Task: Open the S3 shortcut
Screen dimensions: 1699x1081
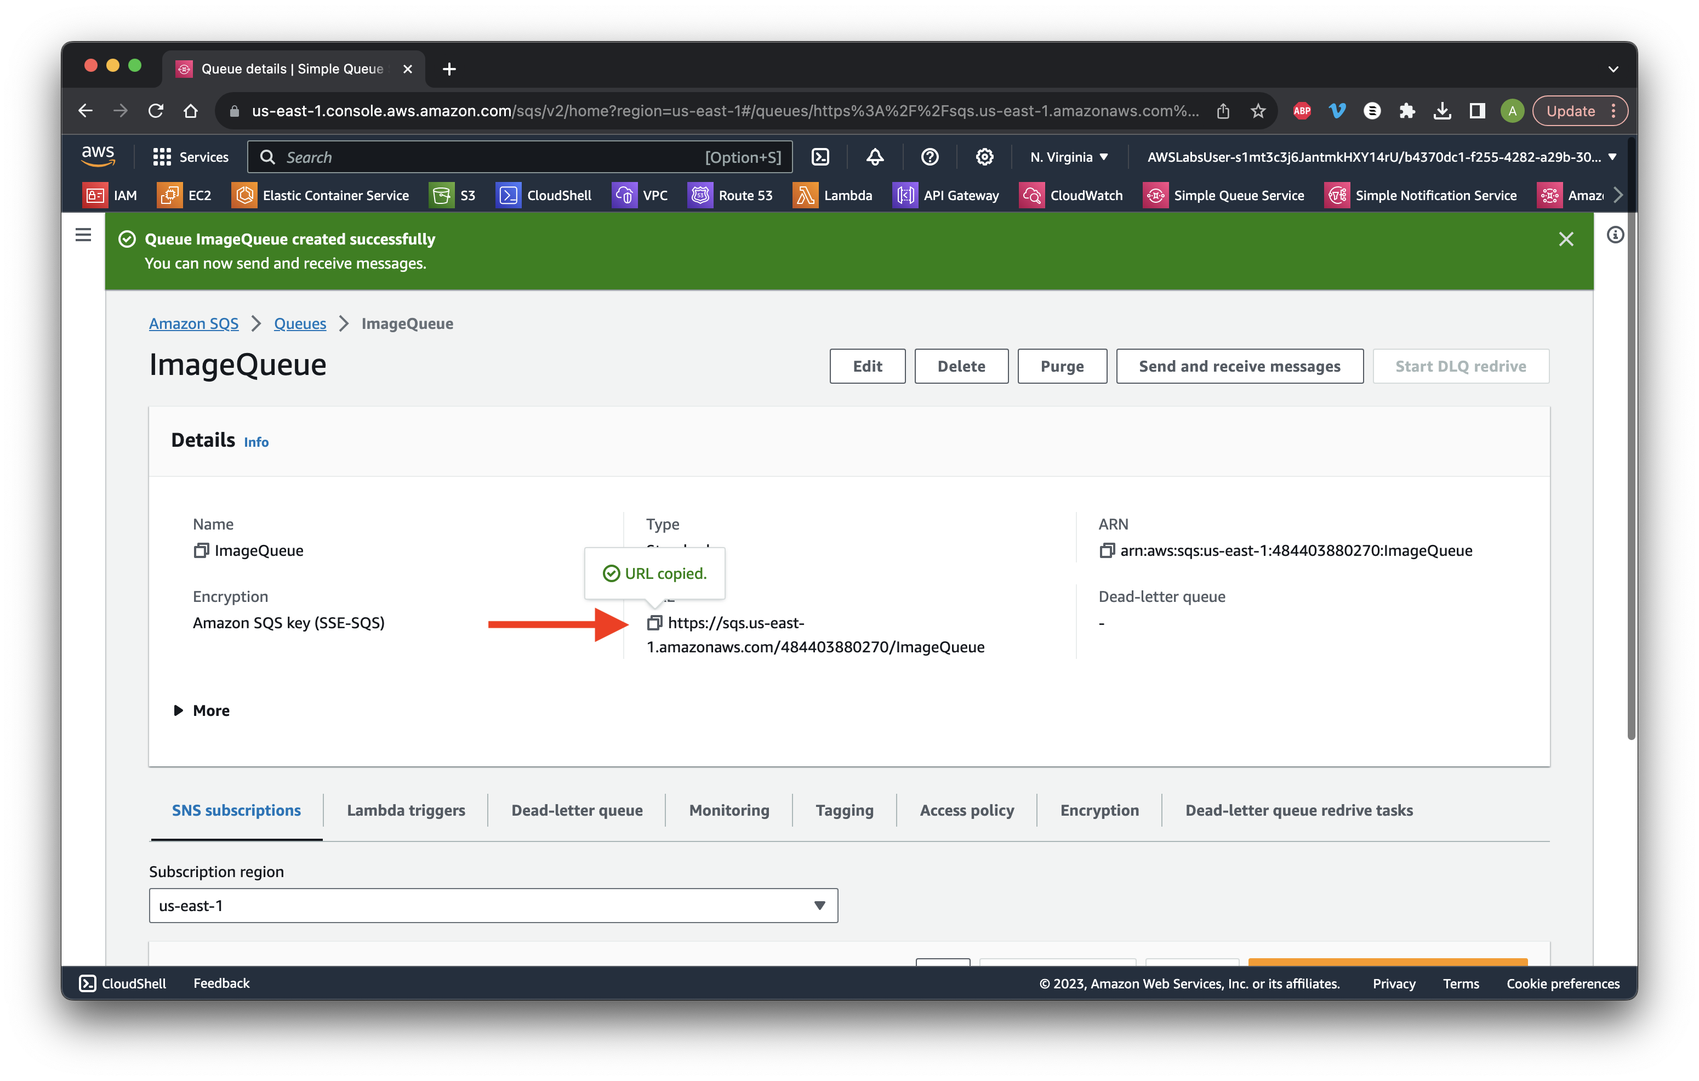Action: 453,195
